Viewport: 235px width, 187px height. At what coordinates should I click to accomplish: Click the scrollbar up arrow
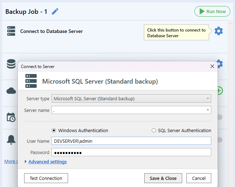point(230,24)
